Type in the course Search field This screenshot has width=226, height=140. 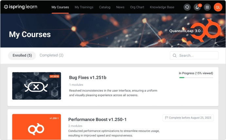tap(197, 56)
